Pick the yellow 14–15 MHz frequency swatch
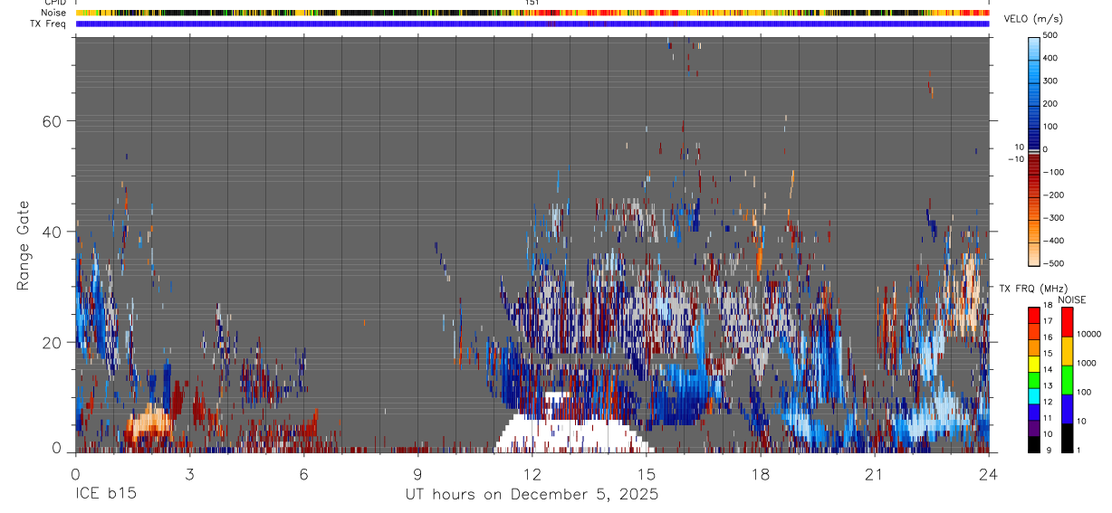The image size is (1112, 513). click(1034, 364)
